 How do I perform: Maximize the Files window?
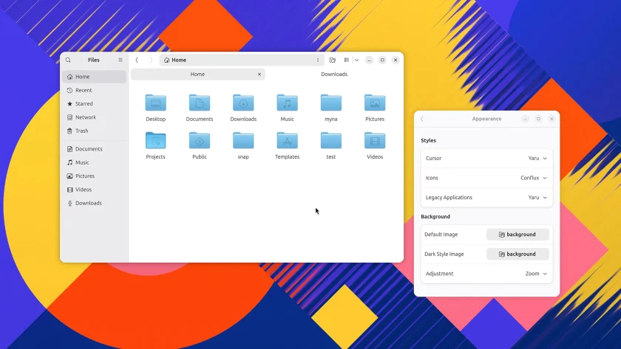pos(382,60)
